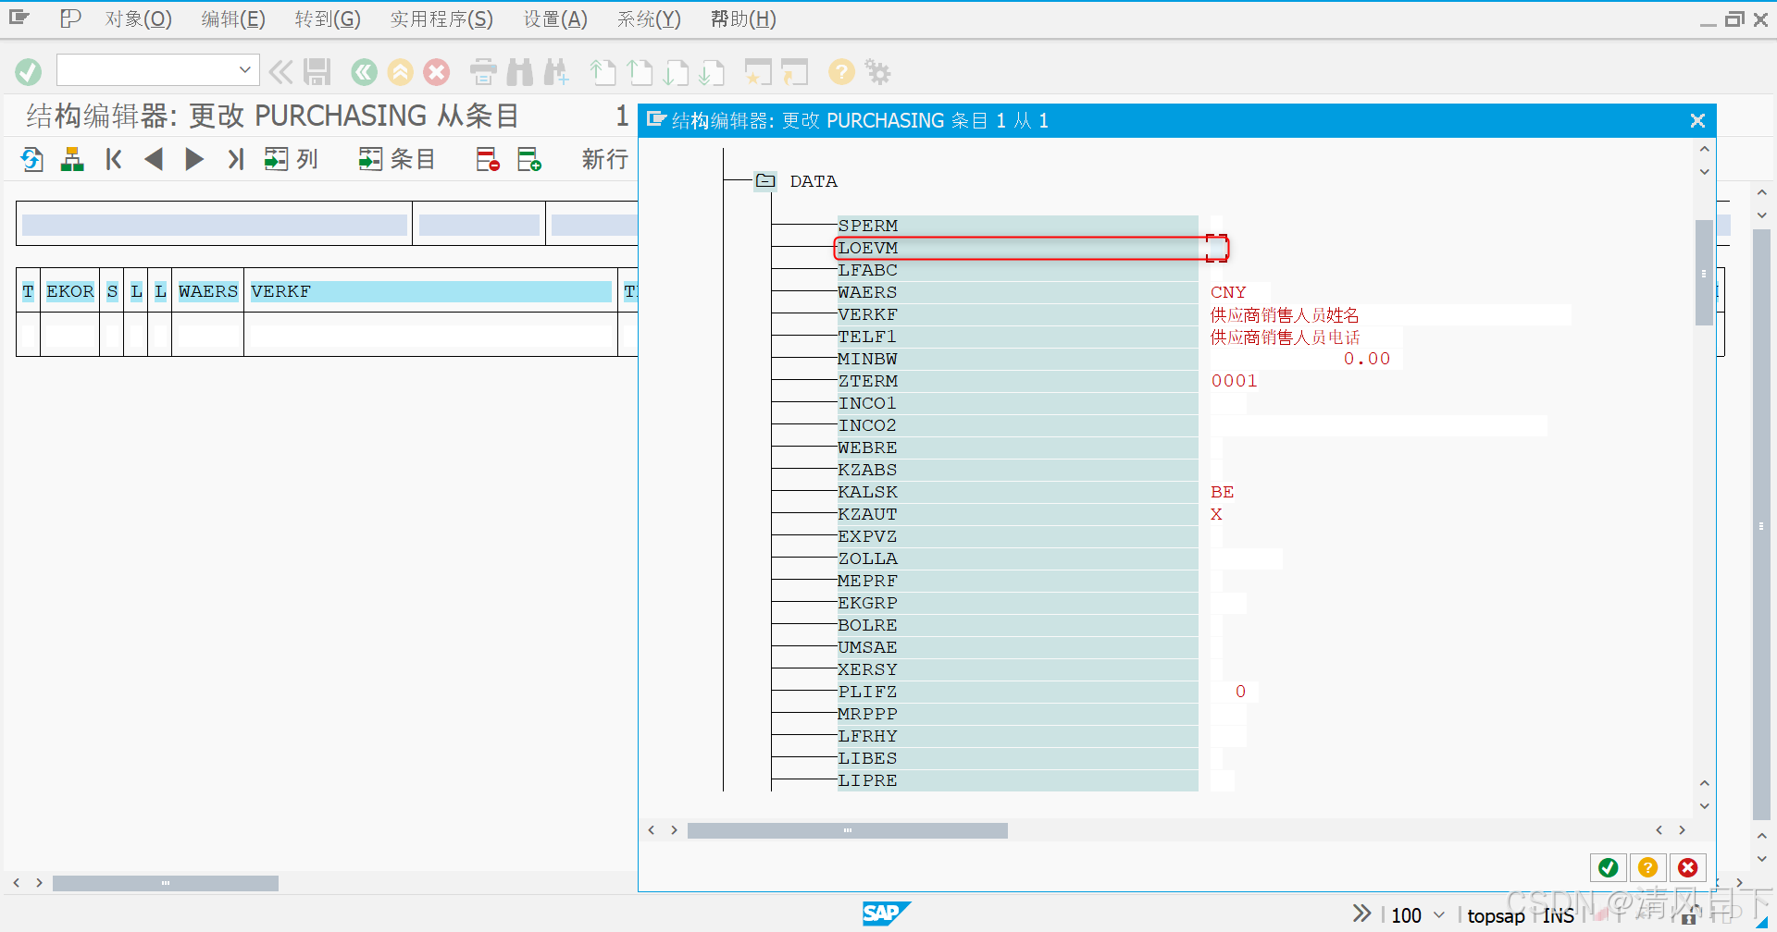
Task: Click the dialog yellow help button
Action: (1647, 867)
